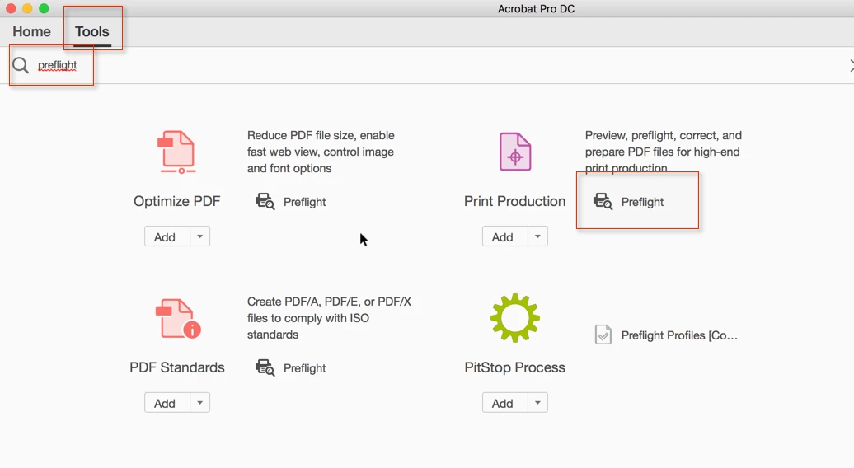Open the Optimize PDF tool icon

pos(176,152)
